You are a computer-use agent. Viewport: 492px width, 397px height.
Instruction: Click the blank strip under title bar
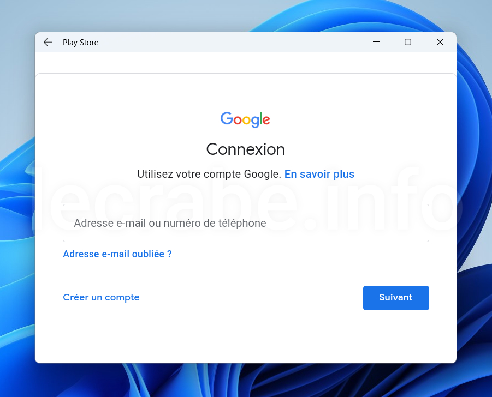[246, 63]
